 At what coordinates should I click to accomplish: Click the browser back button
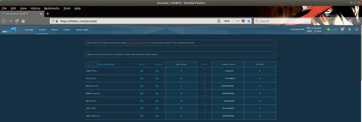[x=4, y=21]
